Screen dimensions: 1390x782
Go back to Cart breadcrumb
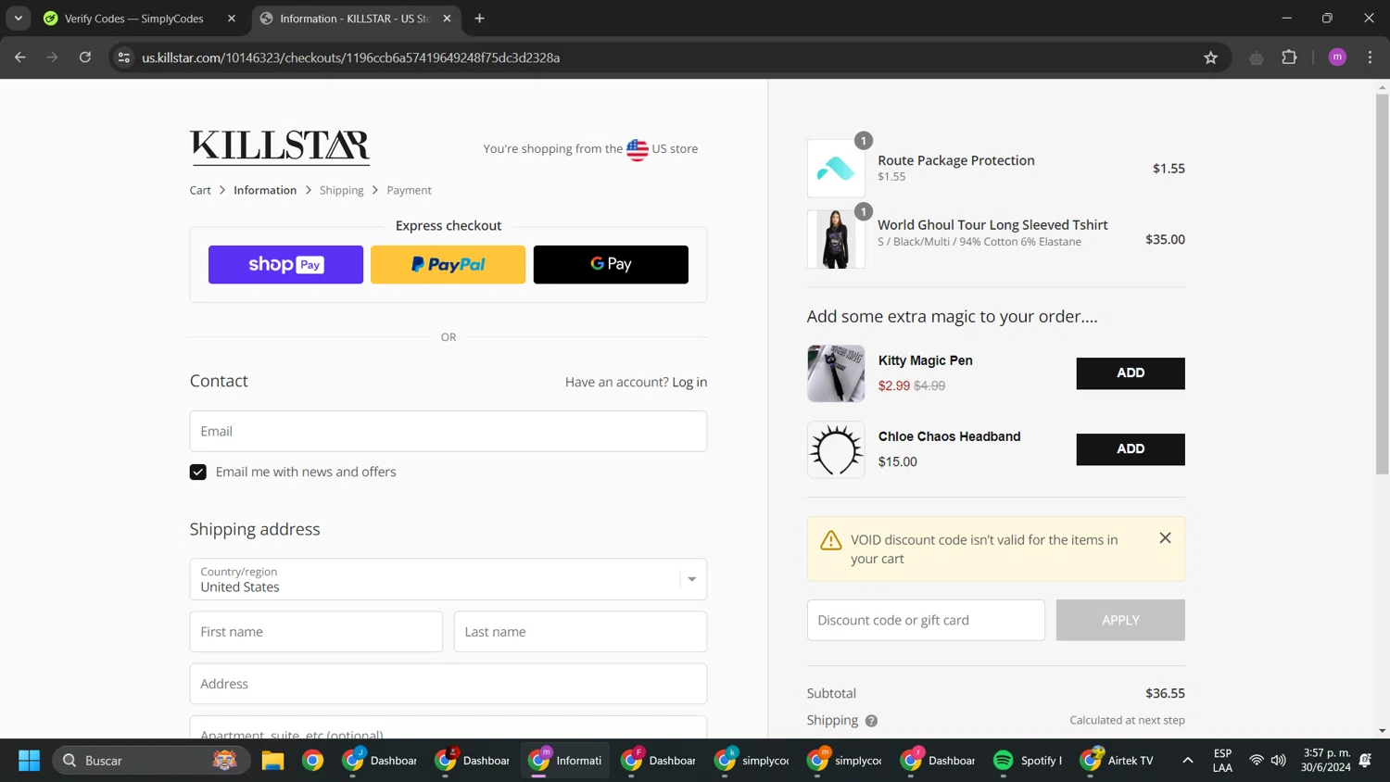pos(200,190)
